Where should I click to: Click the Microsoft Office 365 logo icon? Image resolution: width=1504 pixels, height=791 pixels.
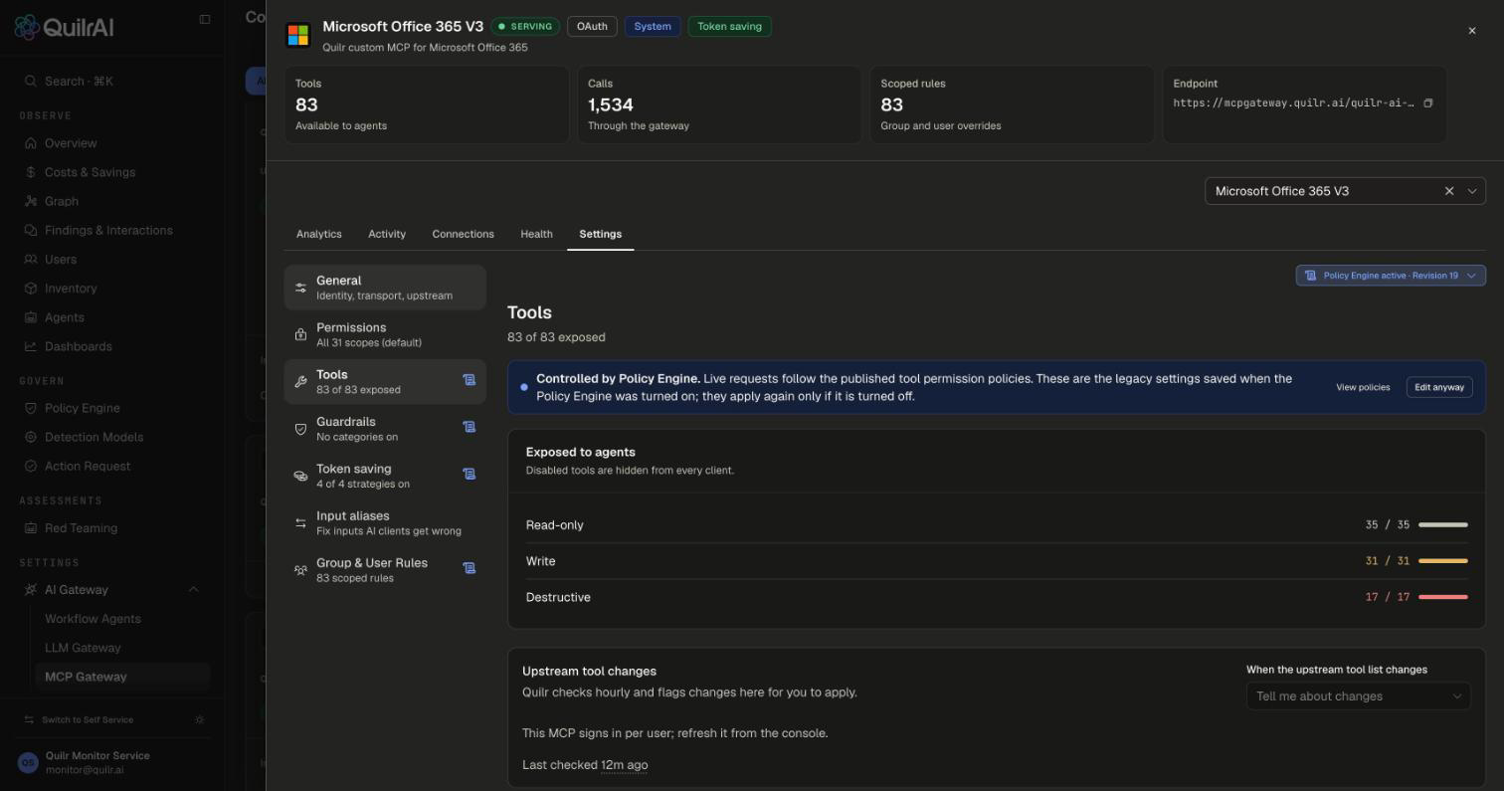(x=297, y=35)
